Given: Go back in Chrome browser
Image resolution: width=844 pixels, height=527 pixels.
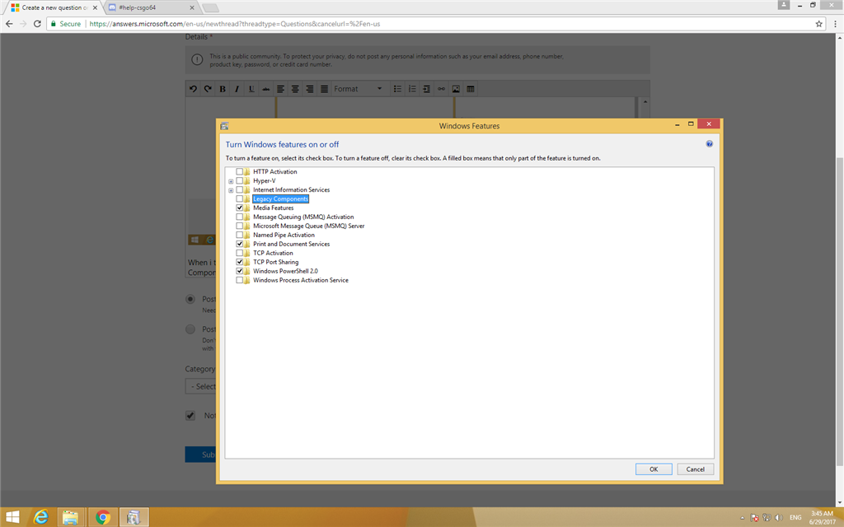Looking at the screenshot, I should [x=9, y=24].
